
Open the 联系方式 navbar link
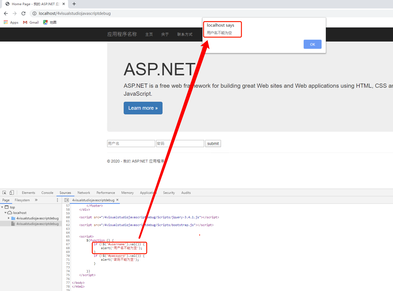pos(185,35)
